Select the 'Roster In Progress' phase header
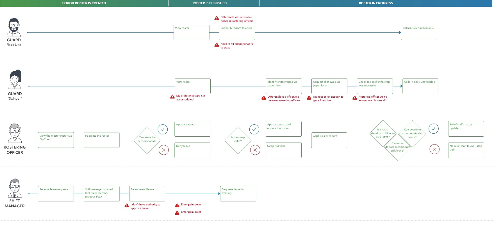 (x=376, y=3)
